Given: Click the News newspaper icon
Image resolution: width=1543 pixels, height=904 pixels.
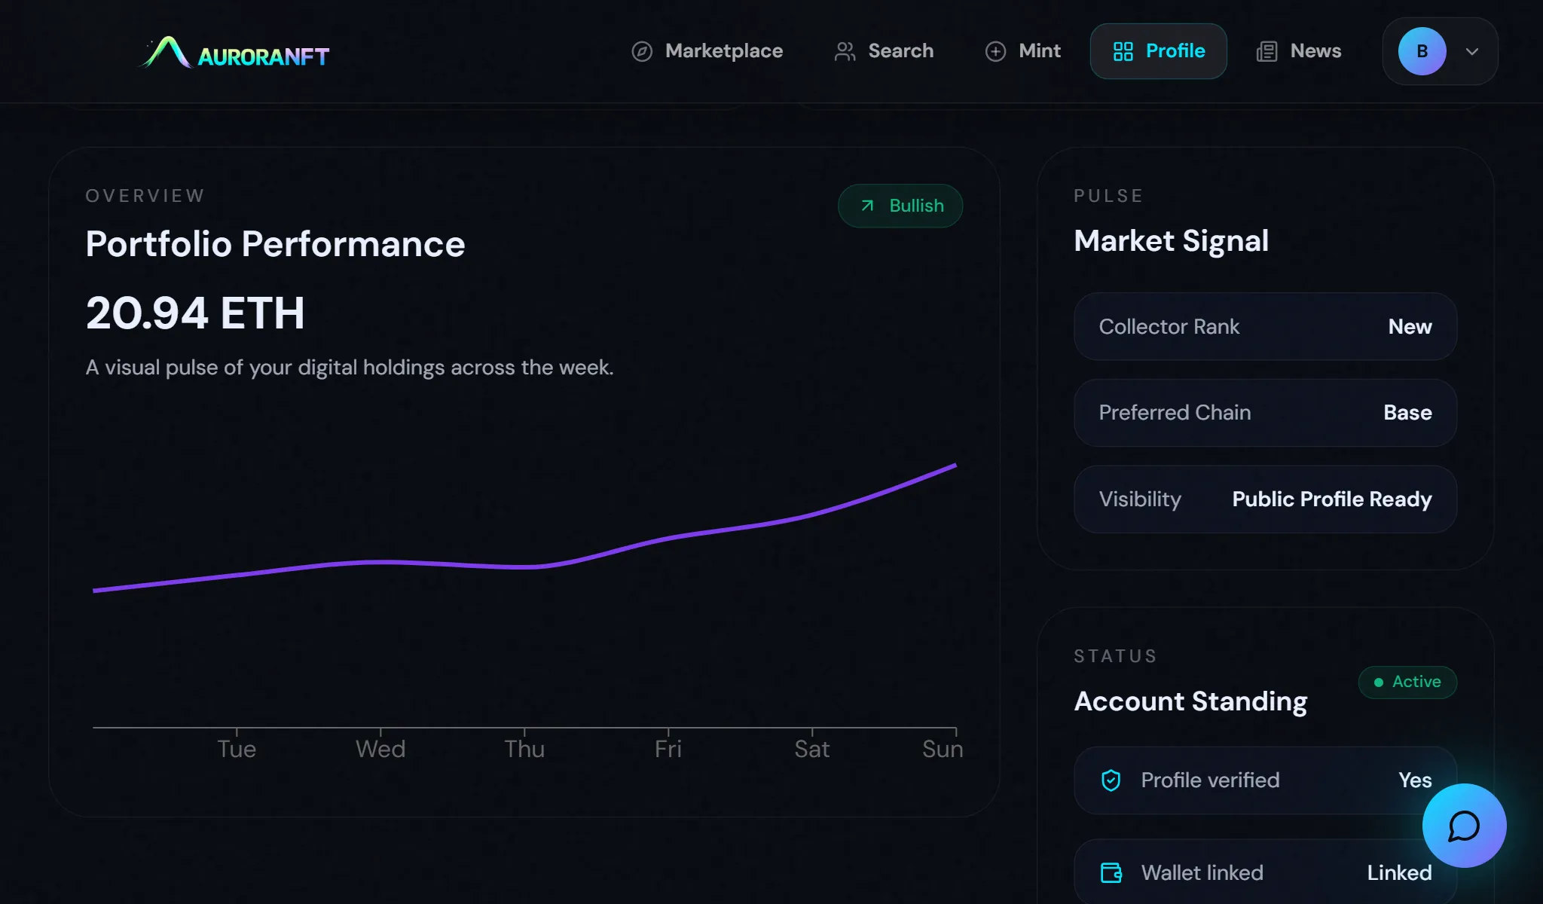Looking at the screenshot, I should [x=1267, y=51].
